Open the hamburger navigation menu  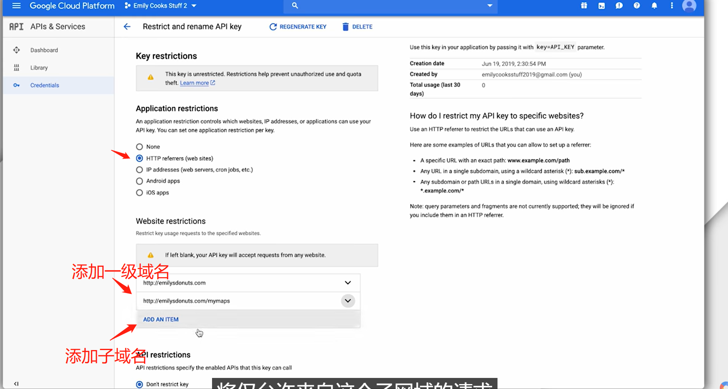pos(16,6)
